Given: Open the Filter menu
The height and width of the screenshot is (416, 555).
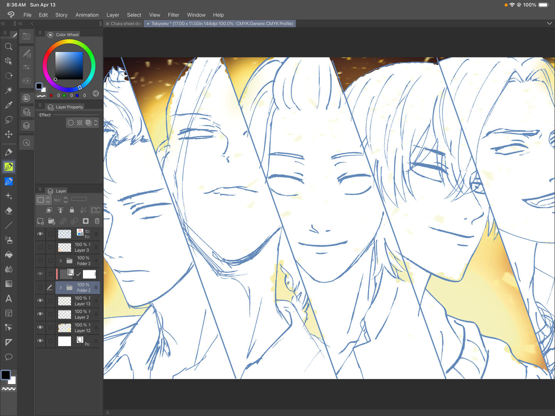Looking at the screenshot, I should 173,15.
